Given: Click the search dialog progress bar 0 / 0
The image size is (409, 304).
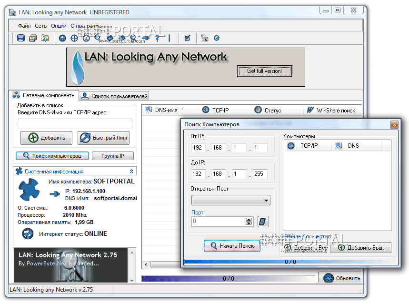Looking at the screenshot, I should (290, 262).
